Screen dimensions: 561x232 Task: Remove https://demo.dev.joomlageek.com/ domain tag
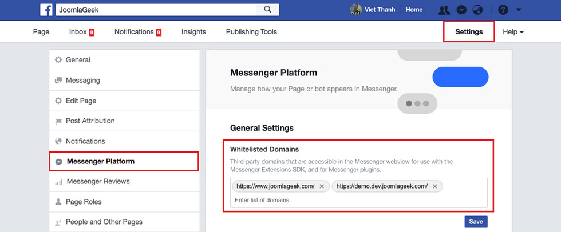tap(435, 186)
